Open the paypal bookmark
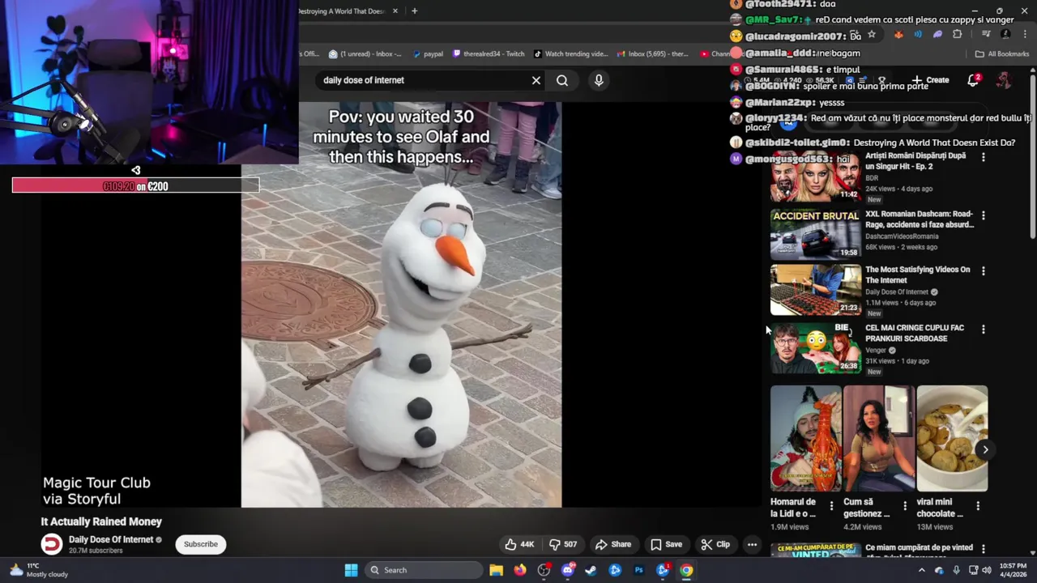 click(x=428, y=54)
